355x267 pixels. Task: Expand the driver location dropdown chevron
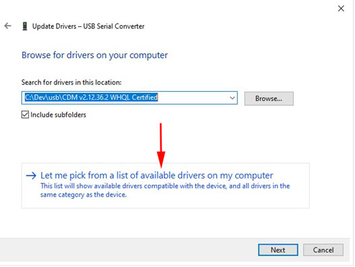(x=232, y=98)
